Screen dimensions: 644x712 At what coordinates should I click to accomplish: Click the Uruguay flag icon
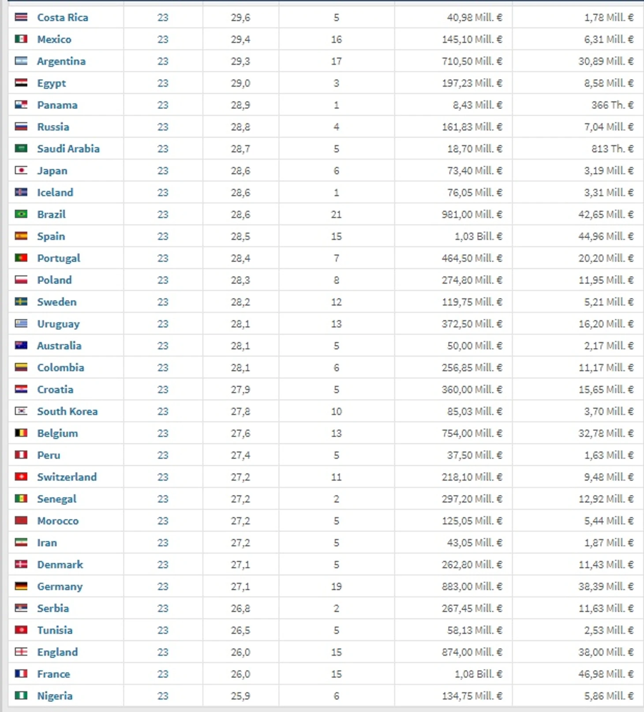click(21, 323)
